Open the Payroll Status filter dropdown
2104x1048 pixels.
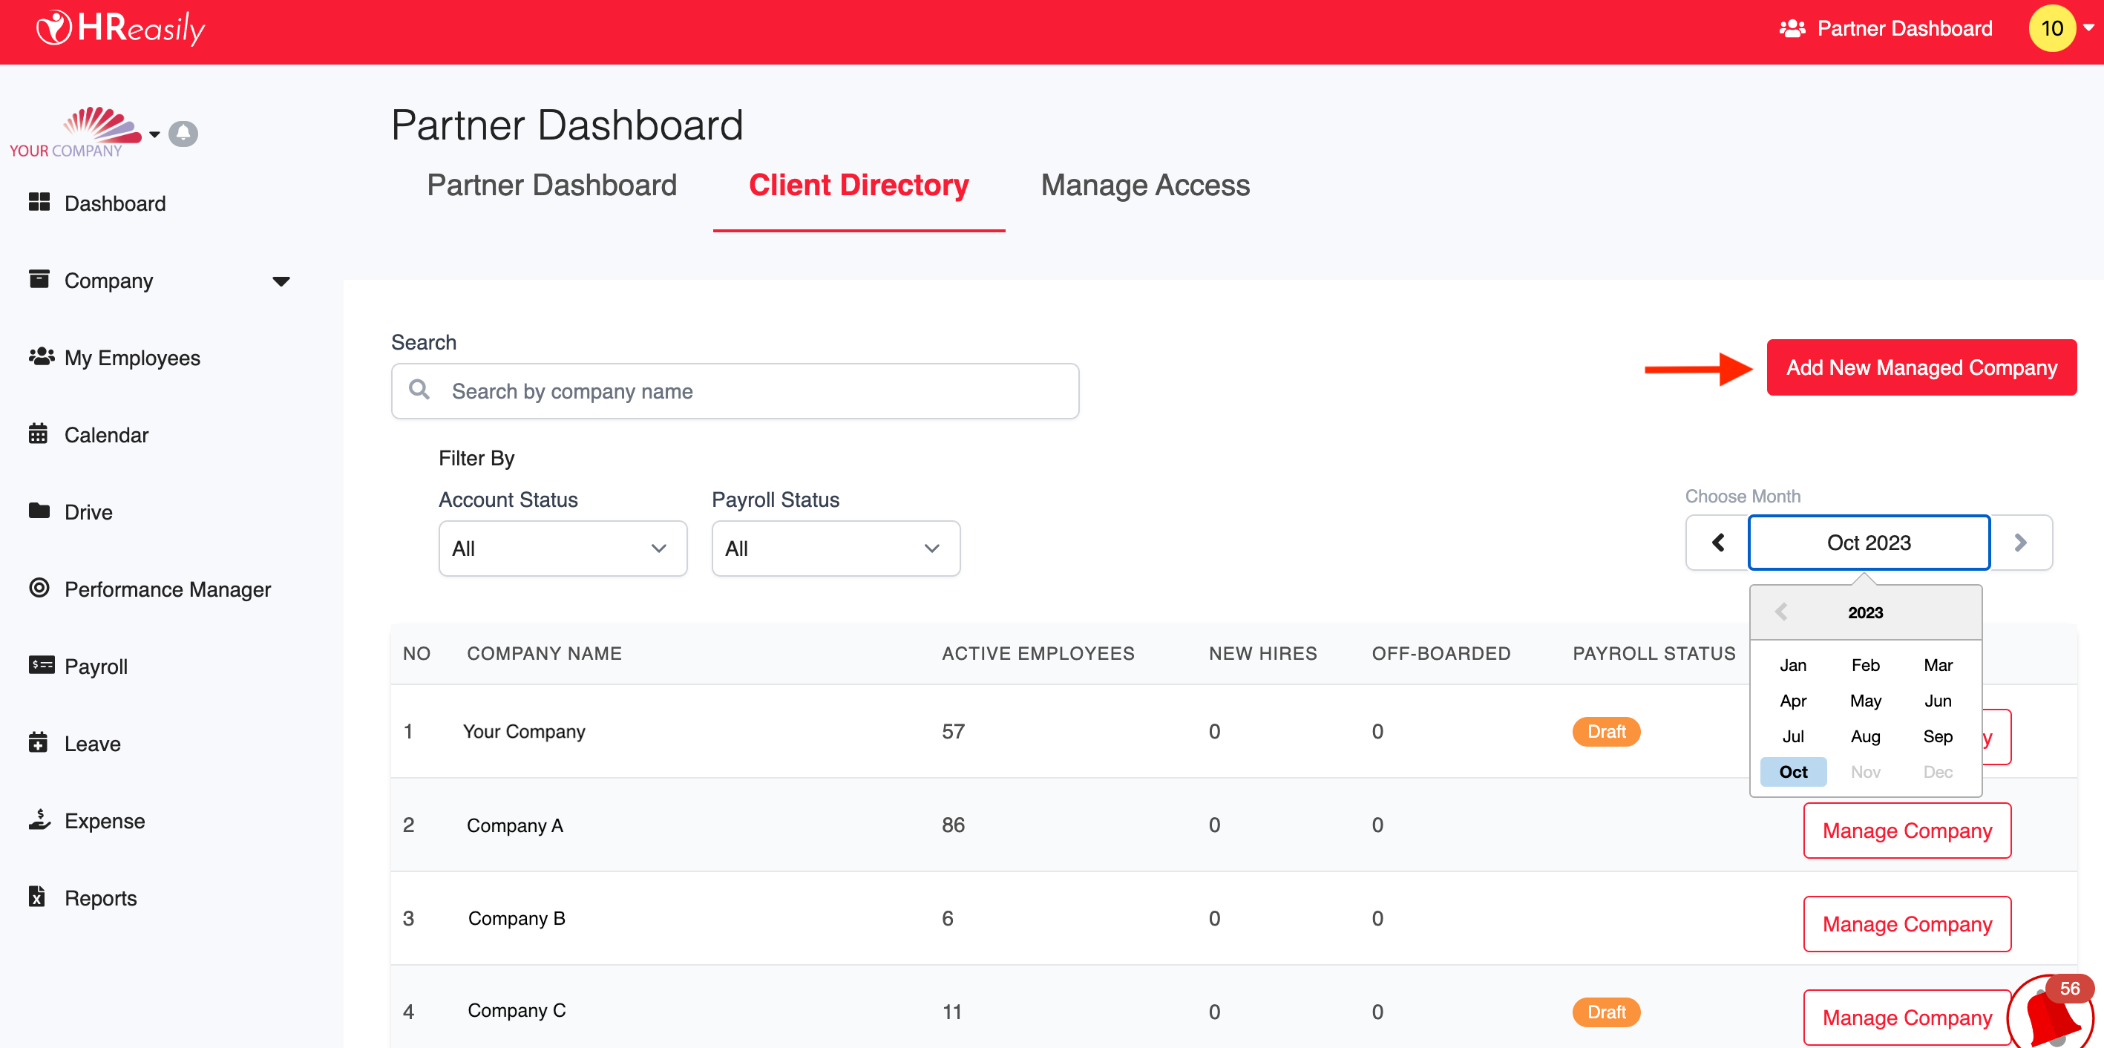pyautogui.click(x=835, y=548)
